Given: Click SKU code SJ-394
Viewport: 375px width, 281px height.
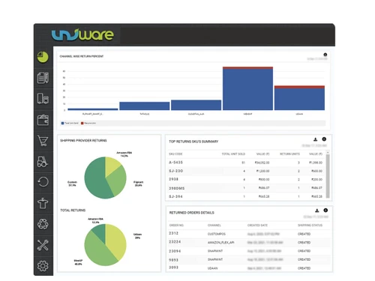Looking at the screenshot, I should coord(175,196).
